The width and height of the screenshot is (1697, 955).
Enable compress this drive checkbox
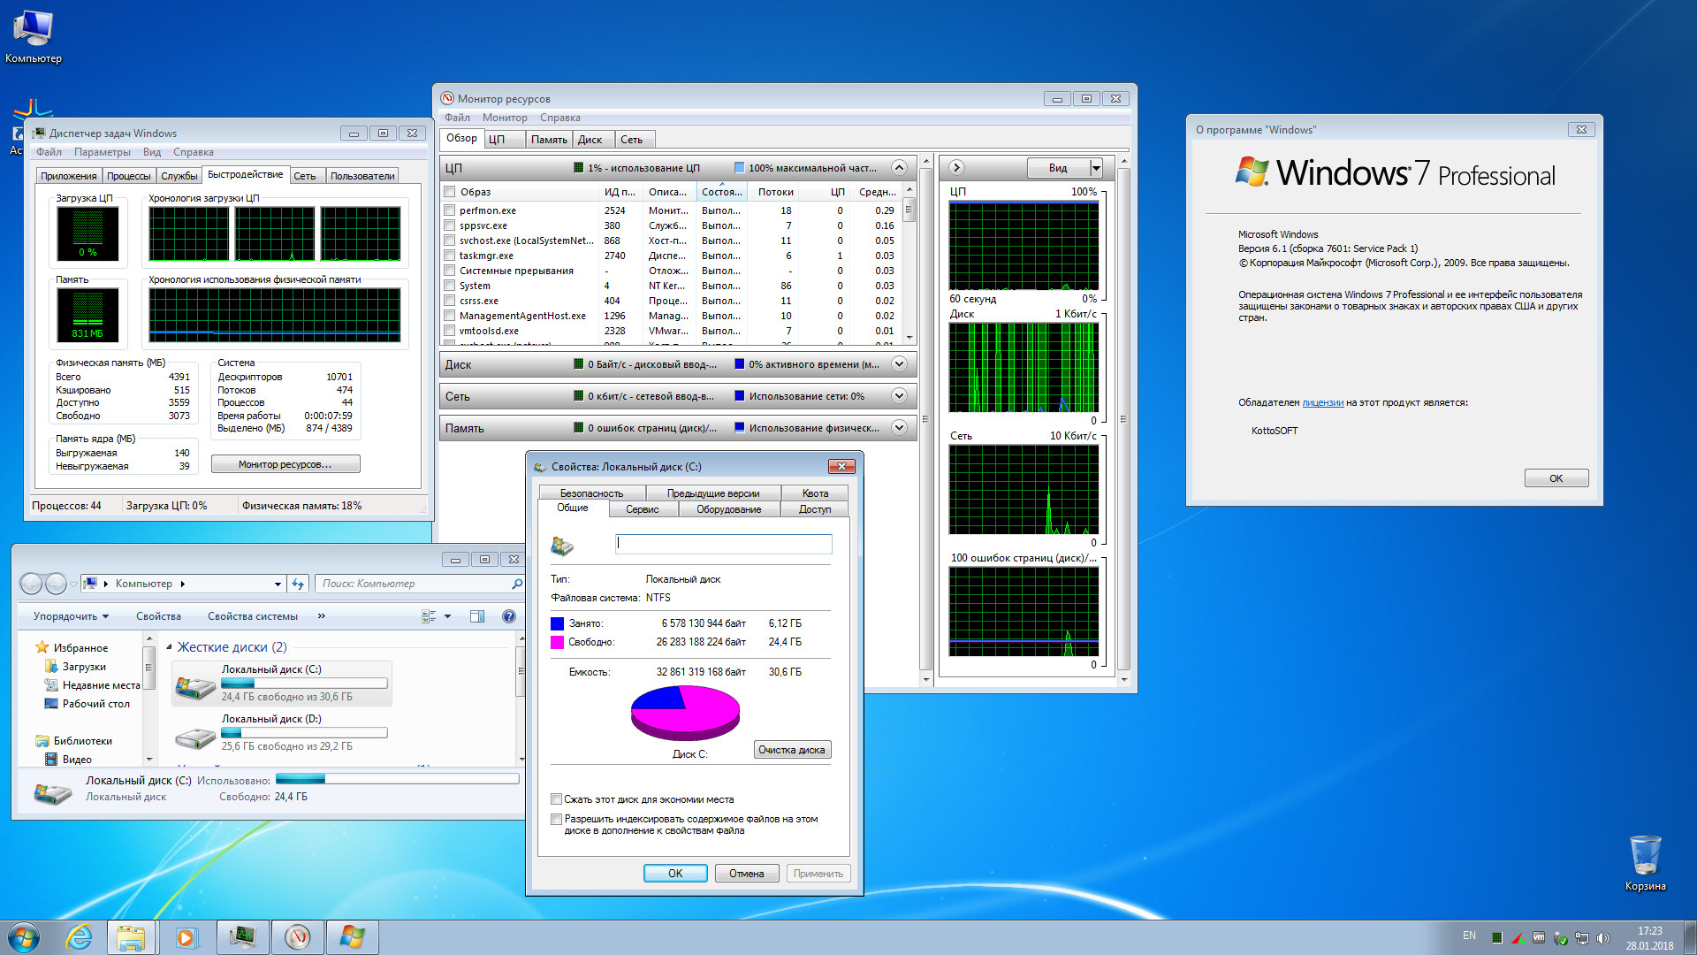556,799
